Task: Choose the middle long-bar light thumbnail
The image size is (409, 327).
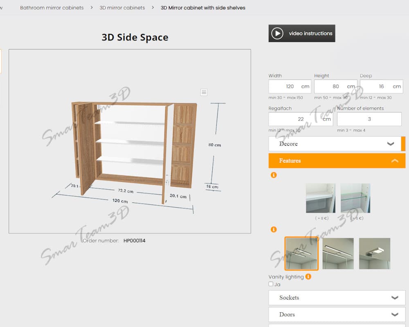Action: pos(338,254)
